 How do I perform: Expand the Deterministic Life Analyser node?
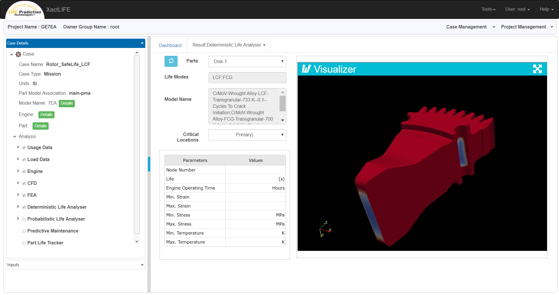pos(18,207)
